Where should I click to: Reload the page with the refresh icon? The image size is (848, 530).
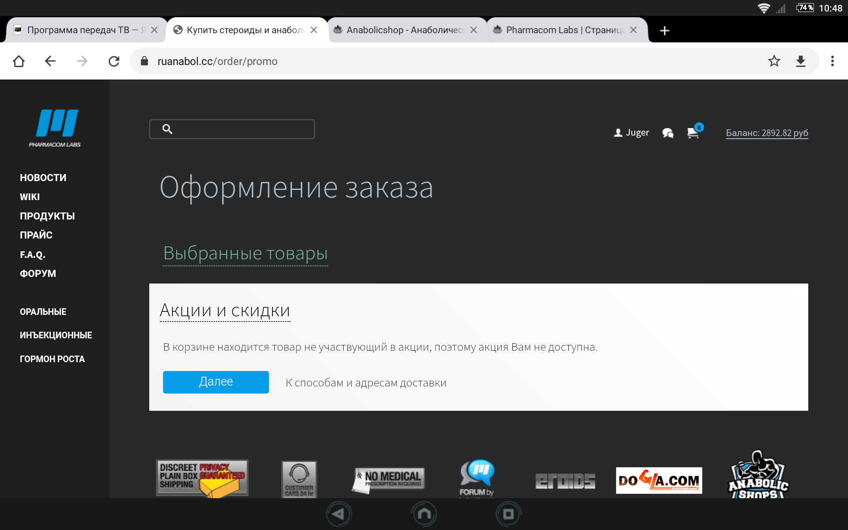114,61
